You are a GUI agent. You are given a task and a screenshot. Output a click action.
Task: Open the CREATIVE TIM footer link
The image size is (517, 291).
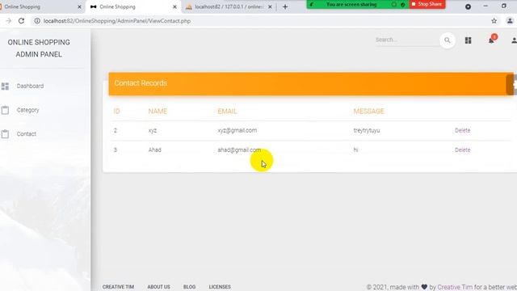[x=118, y=287]
